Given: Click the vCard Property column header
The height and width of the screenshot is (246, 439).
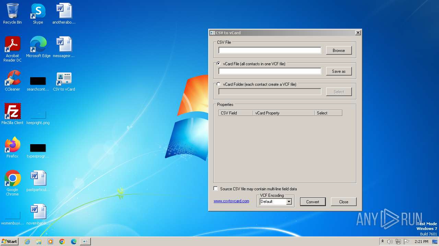Looking at the screenshot, I should [x=284, y=113].
